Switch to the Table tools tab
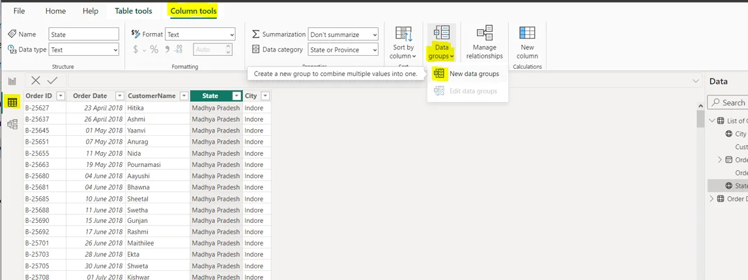The height and width of the screenshot is (280, 748). coord(134,11)
